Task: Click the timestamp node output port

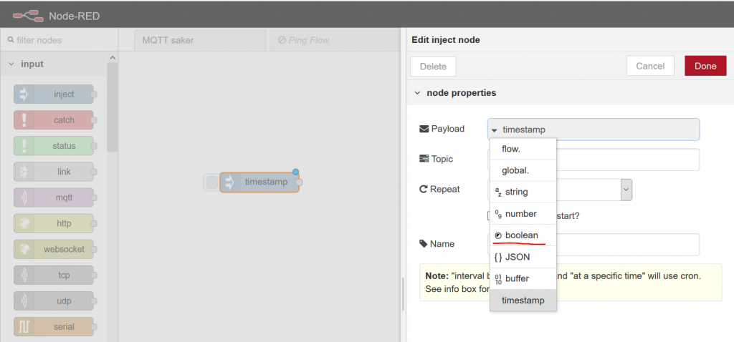Action: point(300,182)
